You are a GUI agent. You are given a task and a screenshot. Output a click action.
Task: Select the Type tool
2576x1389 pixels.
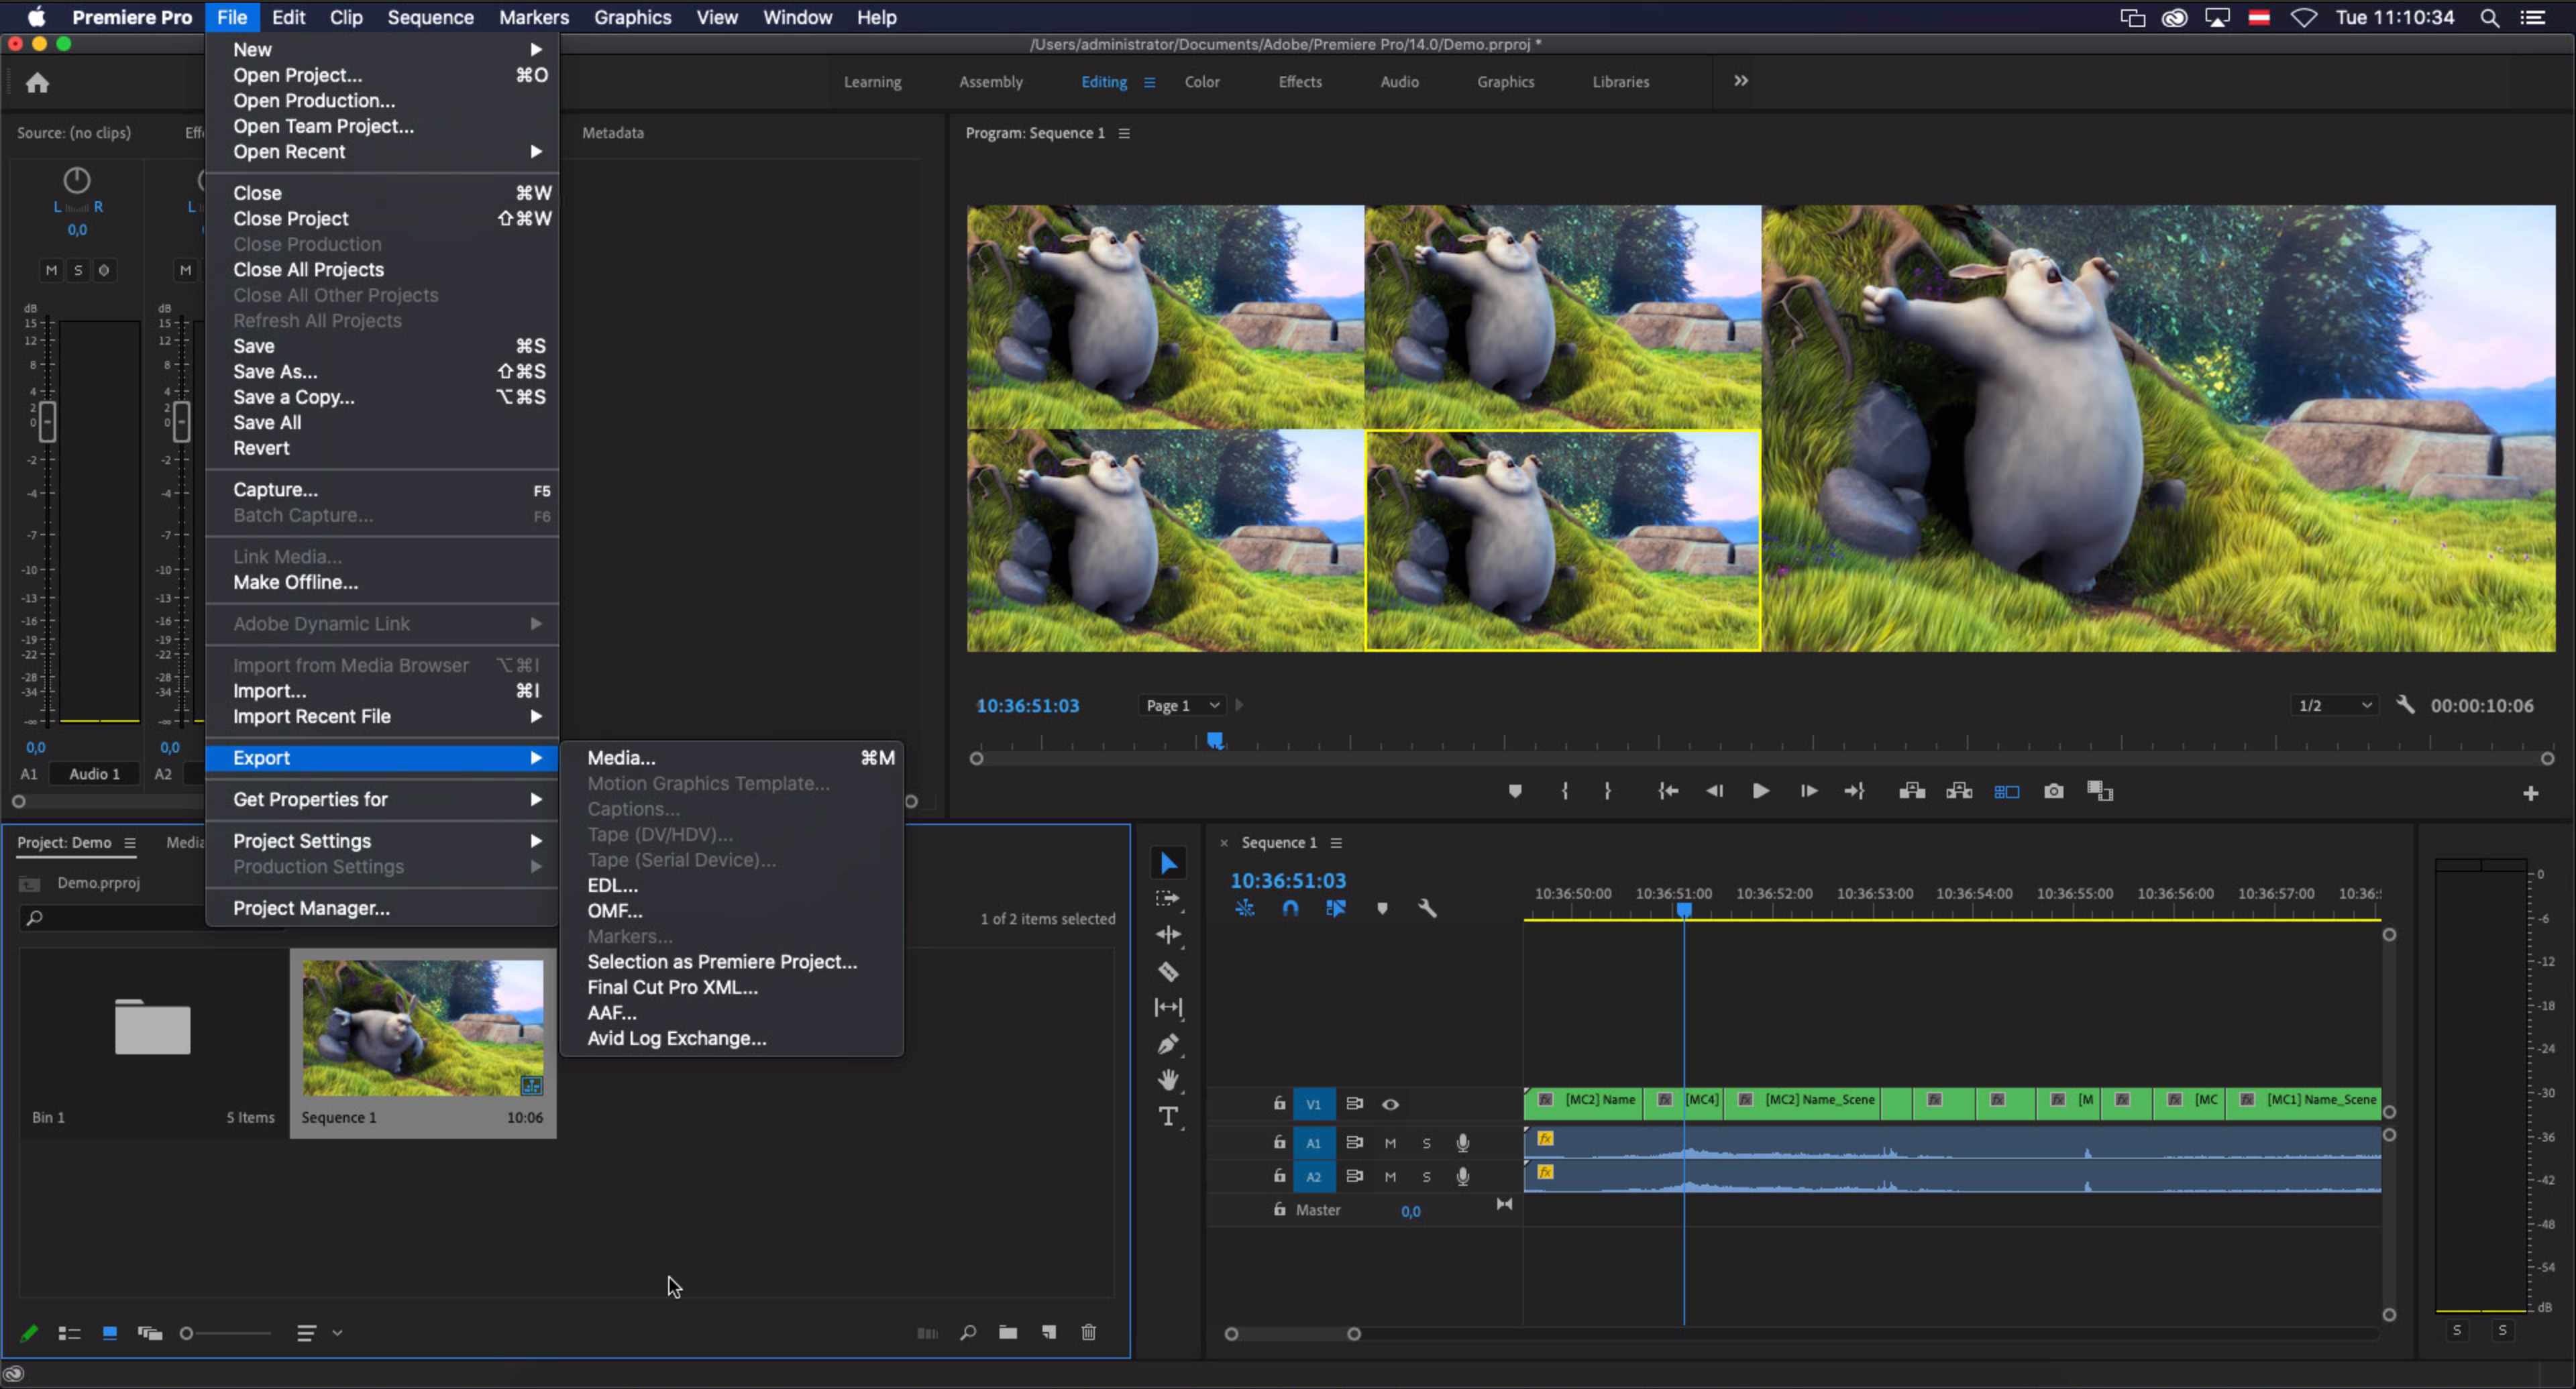[x=1168, y=1116]
